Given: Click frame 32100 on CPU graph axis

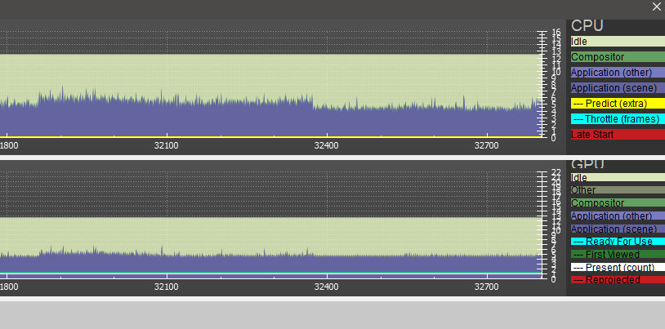Looking at the screenshot, I should 167,145.
